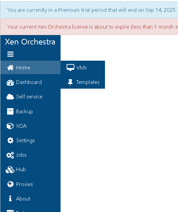Open the Dashboard menu label

click(29, 82)
